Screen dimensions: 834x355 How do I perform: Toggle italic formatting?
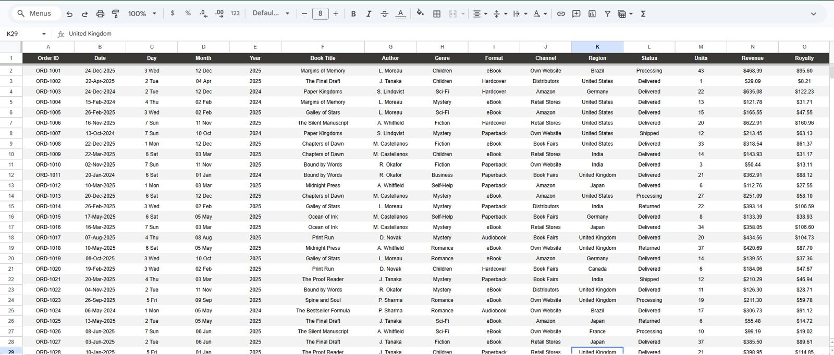pyautogui.click(x=369, y=14)
